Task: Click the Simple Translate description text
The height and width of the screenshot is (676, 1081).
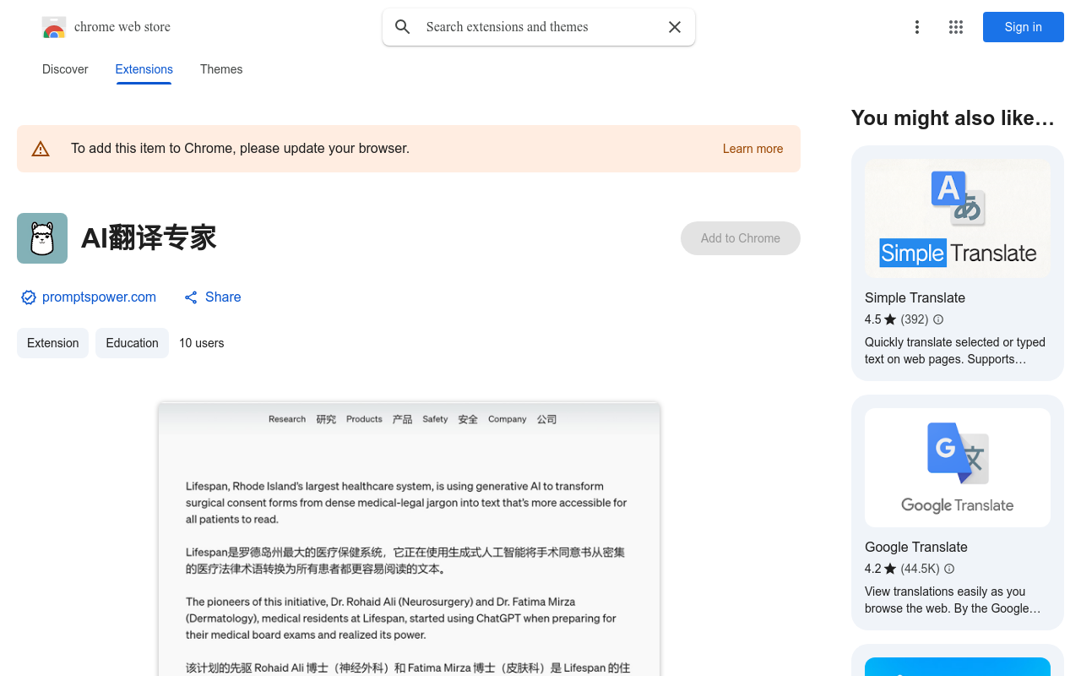Action: click(x=955, y=351)
